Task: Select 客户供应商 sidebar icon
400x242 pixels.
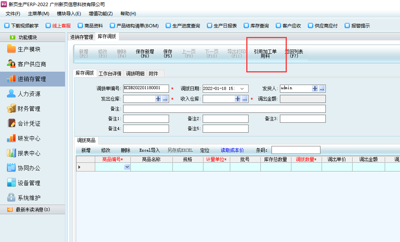Action: (x=11, y=64)
